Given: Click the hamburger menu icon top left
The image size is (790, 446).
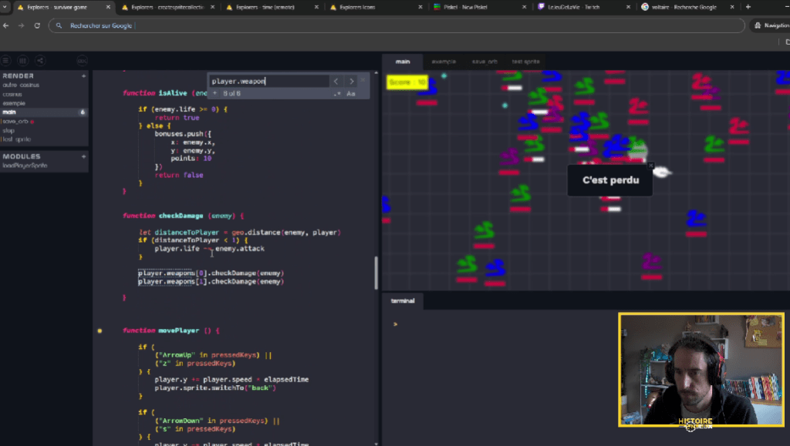Looking at the screenshot, I should 6,60.
